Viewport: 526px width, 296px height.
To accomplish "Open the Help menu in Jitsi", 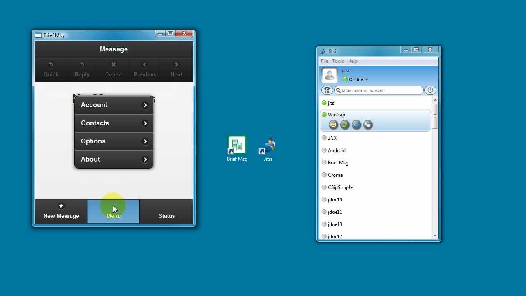I will coord(352,61).
